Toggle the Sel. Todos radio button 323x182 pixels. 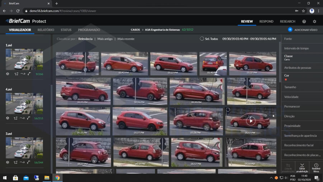pos(202,39)
